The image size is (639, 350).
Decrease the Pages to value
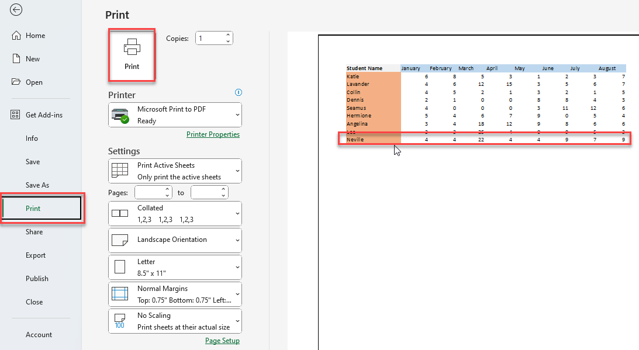[x=223, y=196]
